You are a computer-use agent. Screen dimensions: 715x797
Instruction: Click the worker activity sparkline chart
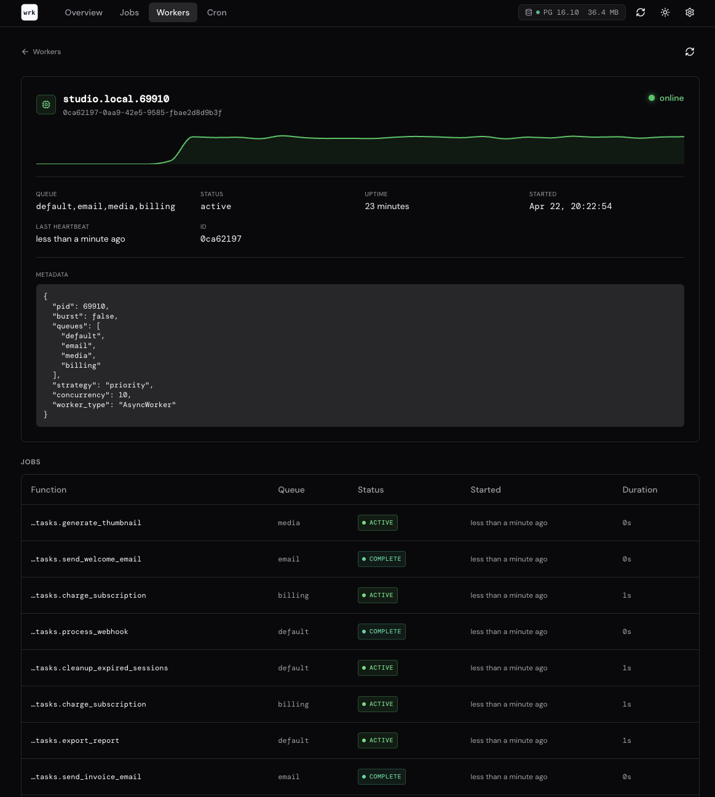coord(360,150)
